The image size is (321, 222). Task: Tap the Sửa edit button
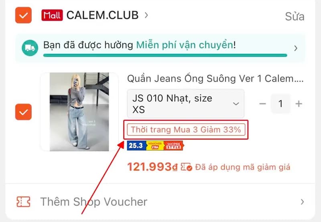point(295,16)
